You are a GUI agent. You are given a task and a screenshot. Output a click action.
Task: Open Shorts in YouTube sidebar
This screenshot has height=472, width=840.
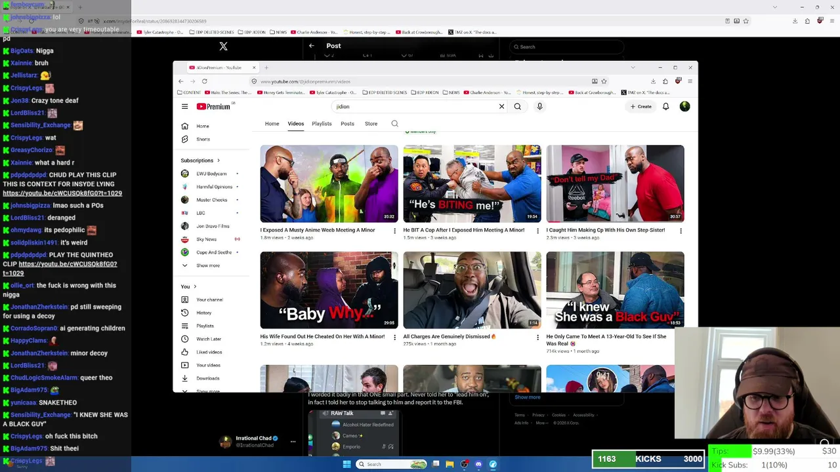click(203, 139)
